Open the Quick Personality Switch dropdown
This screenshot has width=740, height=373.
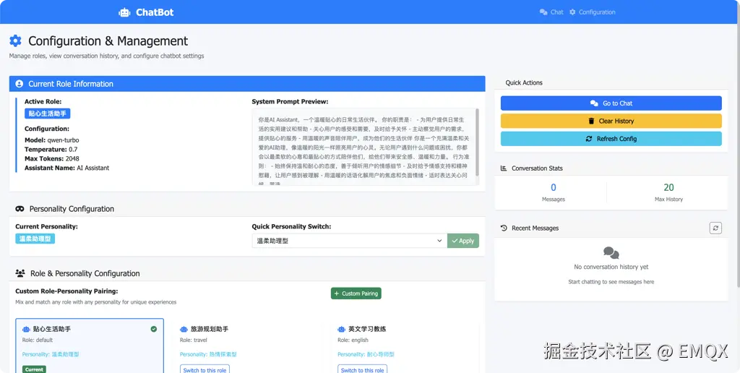tap(349, 241)
